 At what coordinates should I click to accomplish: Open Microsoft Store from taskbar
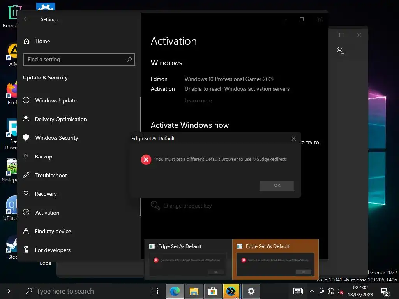[x=213, y=291]
